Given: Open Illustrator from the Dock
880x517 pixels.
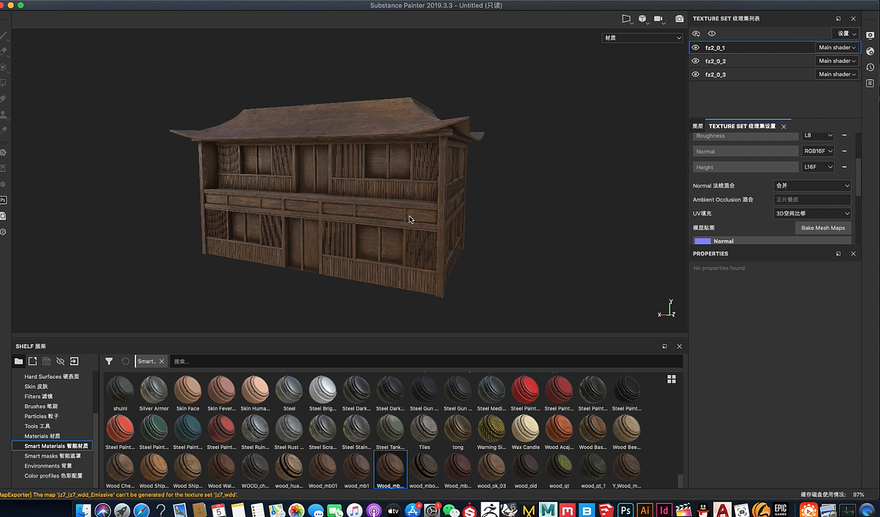Looking at the screenshot, I should click(x=646, y=510).
